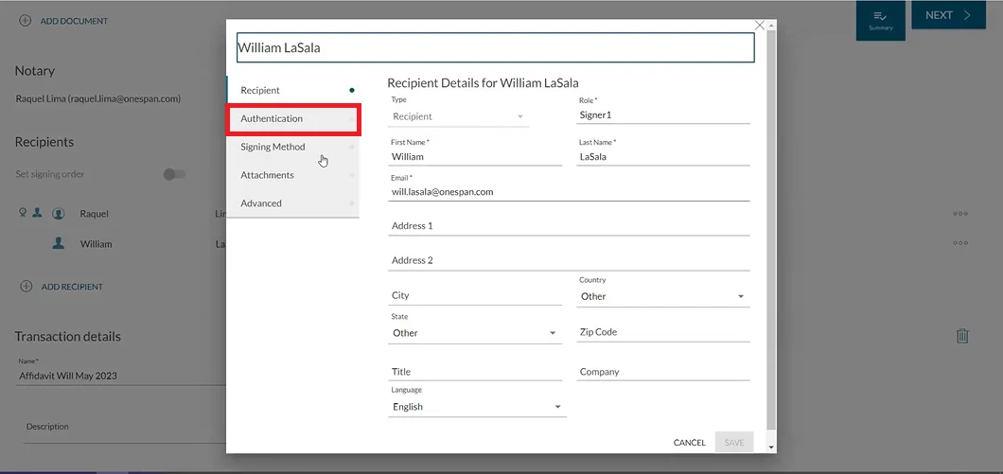
Task: Click the Title field
Action: pos(475,372)
